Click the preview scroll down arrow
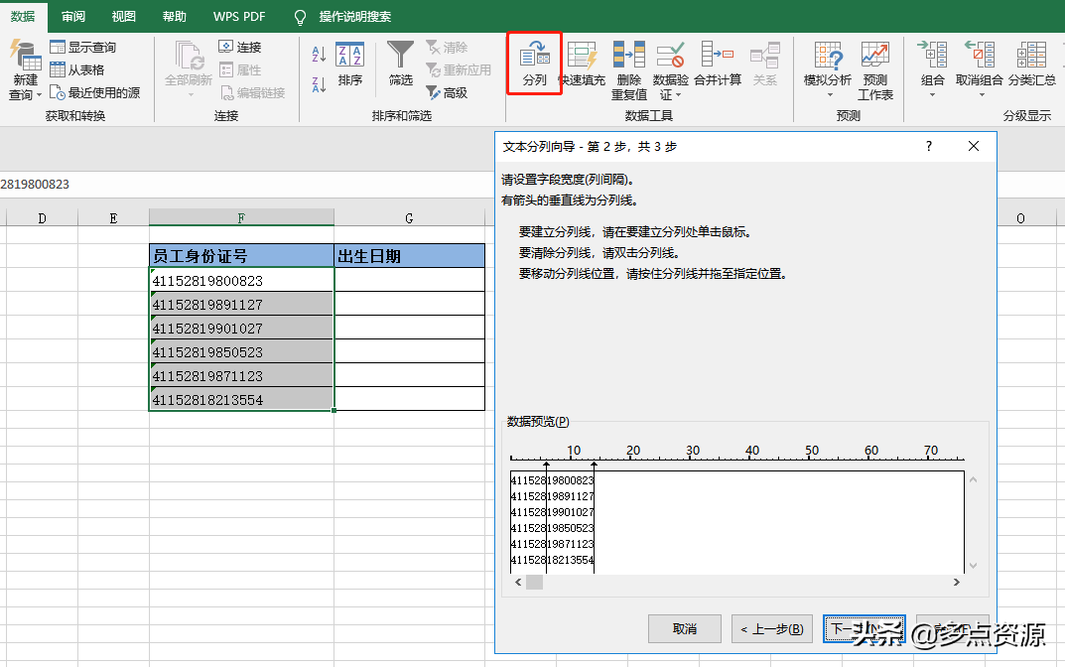The image size is (1065, 667). click(x=974, y=565)
